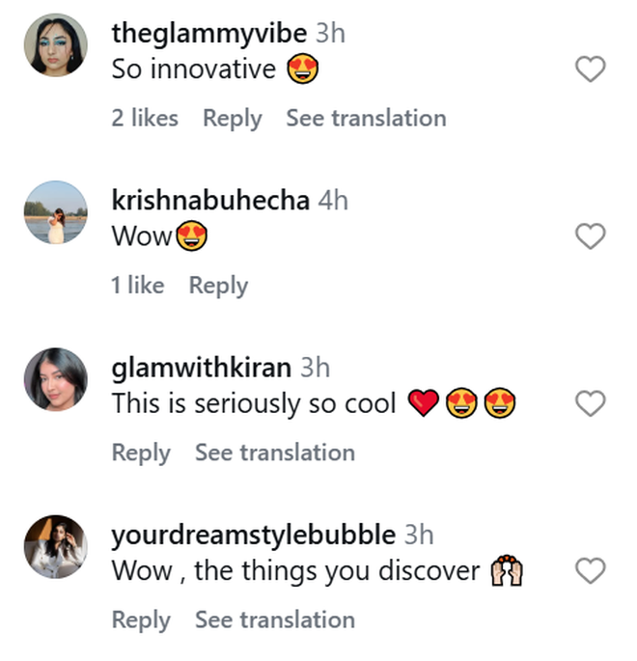Reply to "the things you discover" comment

[x=141, y=620]
